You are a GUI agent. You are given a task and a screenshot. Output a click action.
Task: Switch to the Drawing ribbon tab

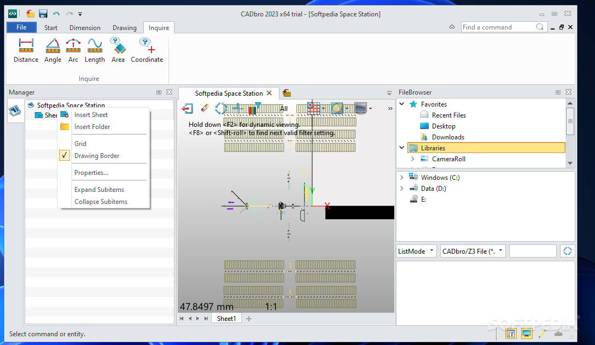(x=125, y=28)
